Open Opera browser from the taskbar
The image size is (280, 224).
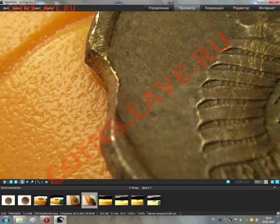coord(46,220)
